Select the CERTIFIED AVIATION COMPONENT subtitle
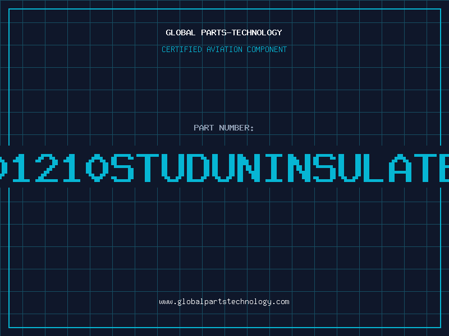The height and width of the screenshot is (336, 449). 224,49
